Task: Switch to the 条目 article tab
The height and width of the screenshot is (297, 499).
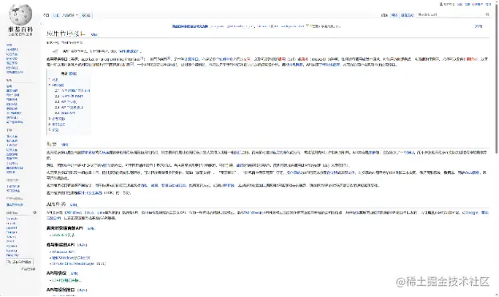Action: (x=46, y=15)
